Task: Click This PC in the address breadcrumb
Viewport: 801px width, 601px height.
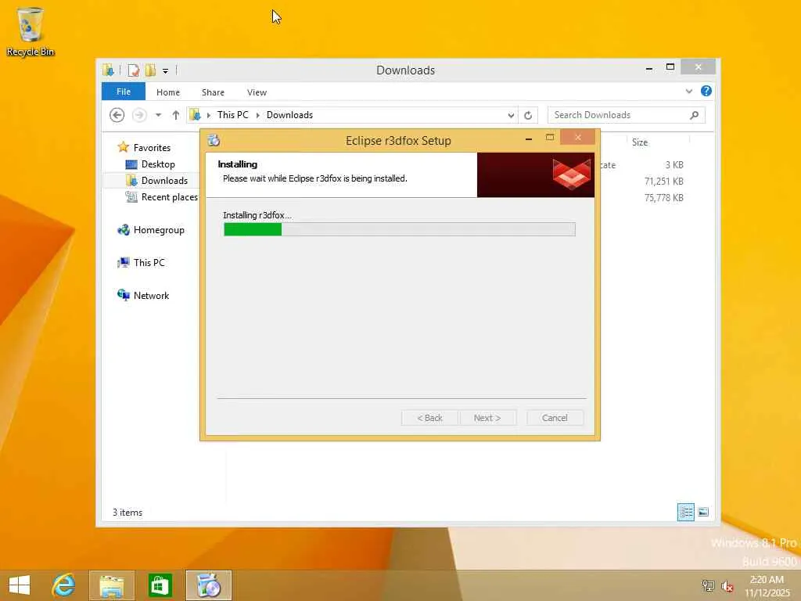Action: click(x=232, y=115)
